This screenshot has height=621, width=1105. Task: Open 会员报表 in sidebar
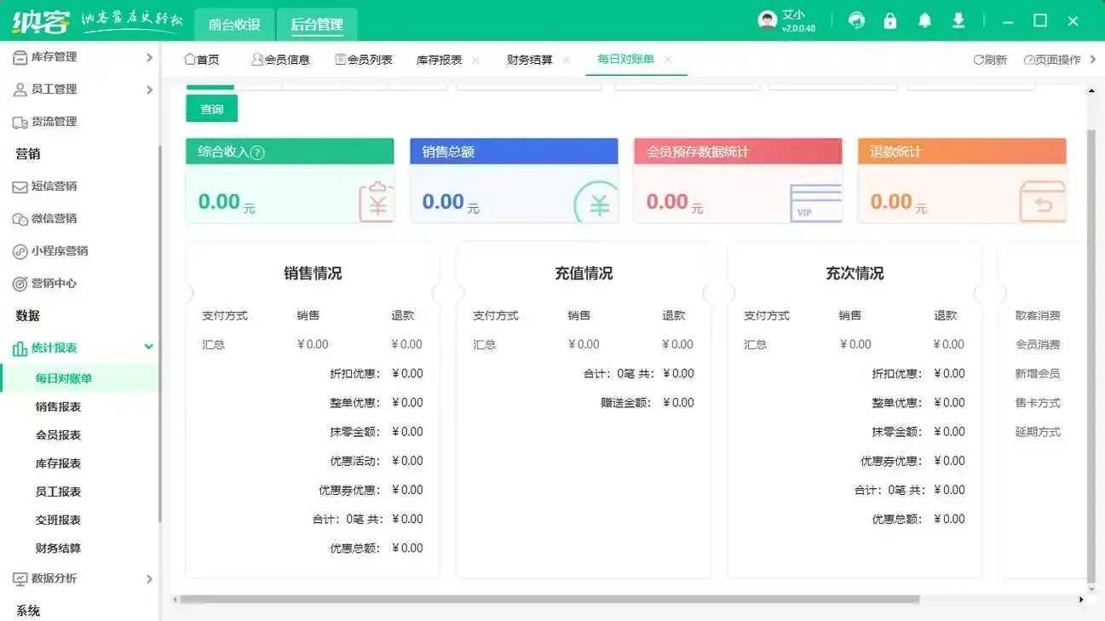coord(58,435)
